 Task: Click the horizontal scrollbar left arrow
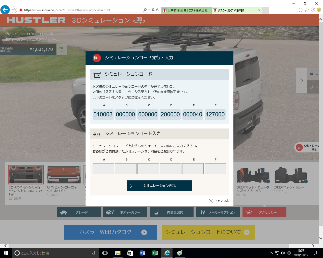[x=5, y=246]
